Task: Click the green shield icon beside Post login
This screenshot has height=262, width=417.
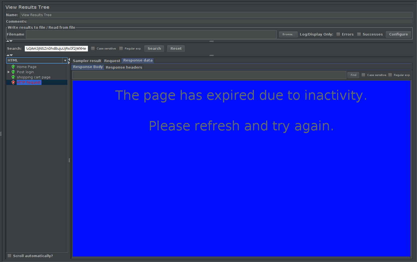Action: (x=13, y=72)
